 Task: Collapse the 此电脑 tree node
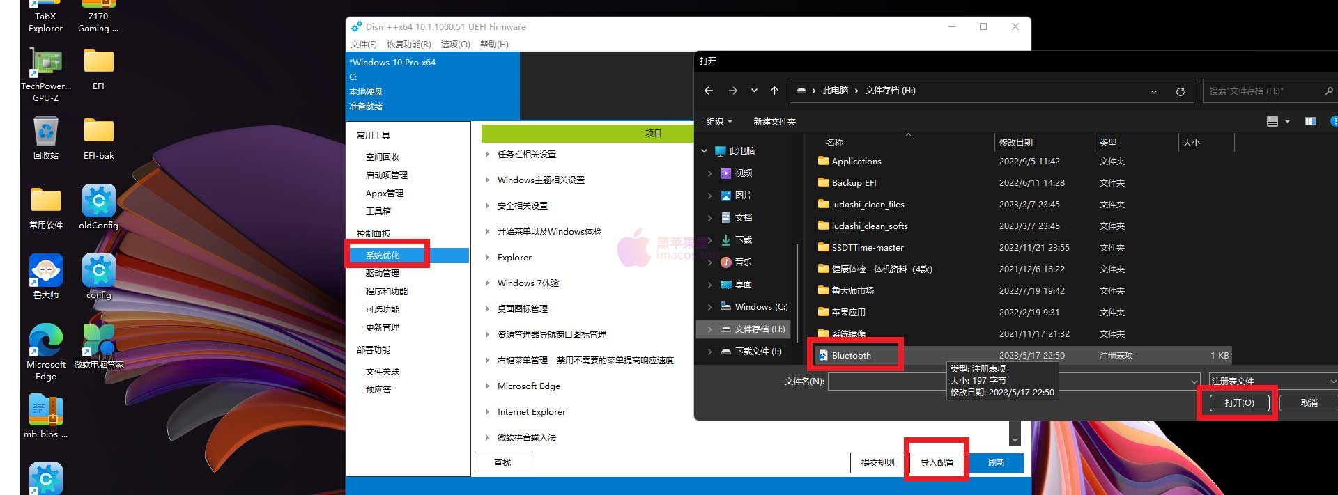[x=705, y=151]
